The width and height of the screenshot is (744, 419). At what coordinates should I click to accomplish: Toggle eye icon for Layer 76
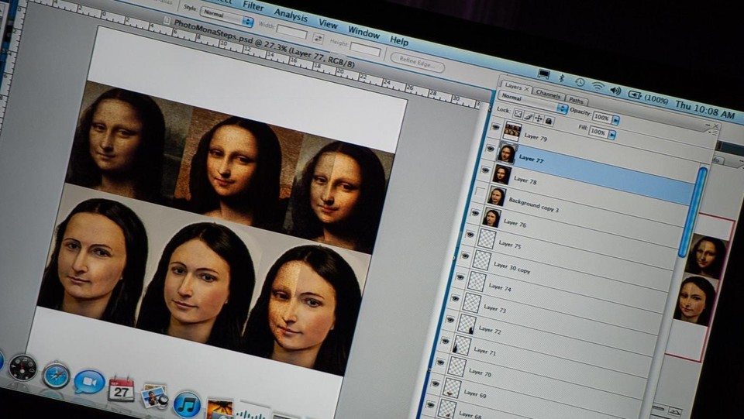coord(475,213)
